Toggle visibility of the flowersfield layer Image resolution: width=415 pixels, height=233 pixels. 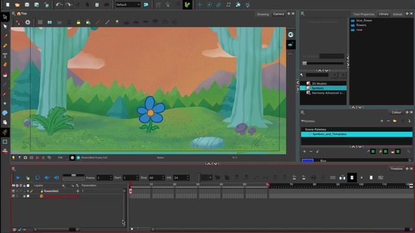pos(14,191)
